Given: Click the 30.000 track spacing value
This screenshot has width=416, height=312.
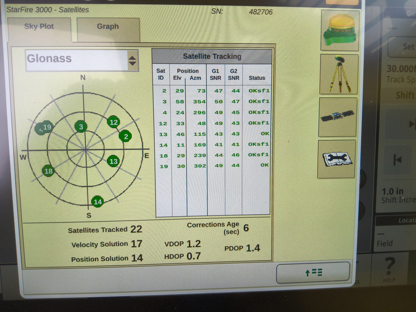Looking at the screenshot, I should coord(401,69).
